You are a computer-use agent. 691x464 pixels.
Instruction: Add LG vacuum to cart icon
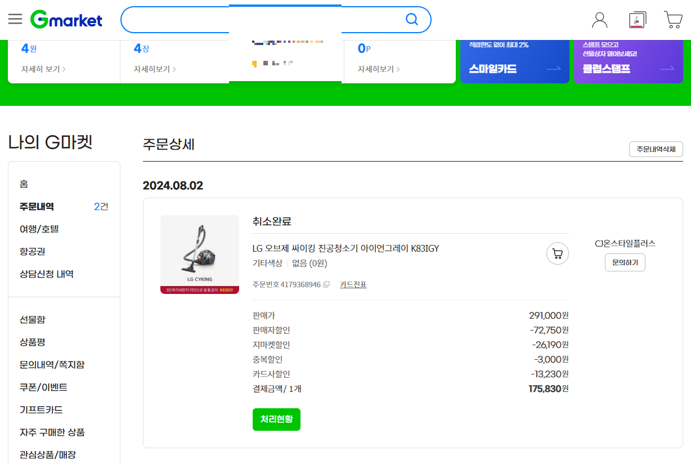[x=558, y=253]
